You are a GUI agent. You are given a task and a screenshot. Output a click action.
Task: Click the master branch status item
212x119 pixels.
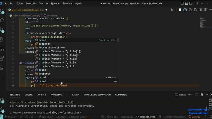[x=11, y=117]
